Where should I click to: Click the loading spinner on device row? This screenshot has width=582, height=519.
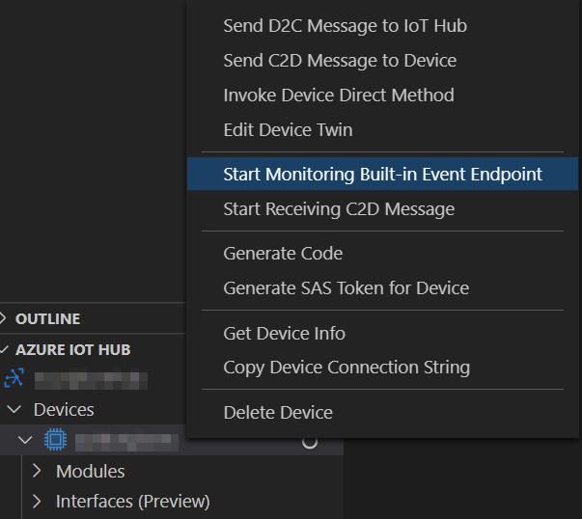tap(310, 442)
